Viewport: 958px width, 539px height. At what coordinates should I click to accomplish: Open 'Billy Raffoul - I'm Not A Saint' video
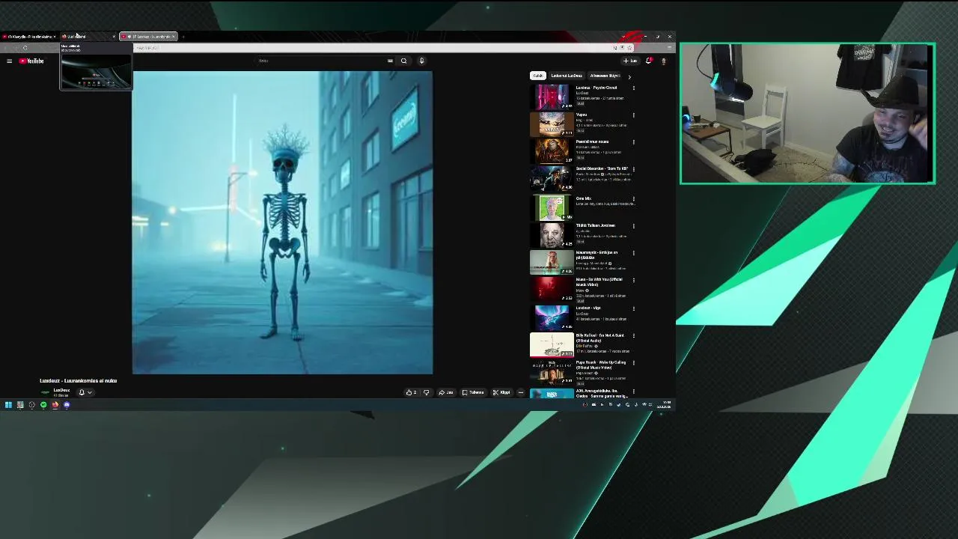[552, 344]
